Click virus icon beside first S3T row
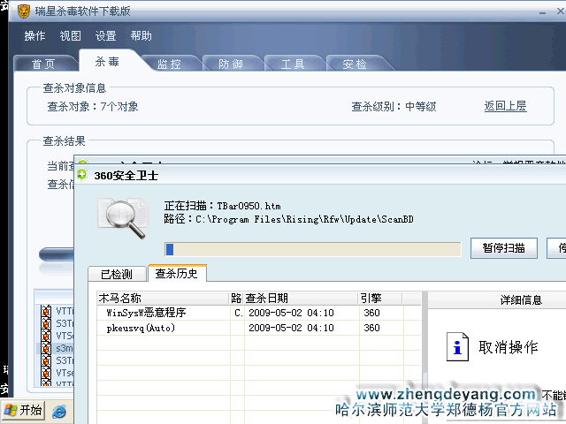This screenshot has height=424, width=566. pyautogui.click(x=46, y=323)
